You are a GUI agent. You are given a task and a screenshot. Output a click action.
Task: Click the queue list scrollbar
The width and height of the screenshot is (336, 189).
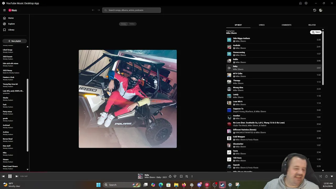tap(323, 58)
